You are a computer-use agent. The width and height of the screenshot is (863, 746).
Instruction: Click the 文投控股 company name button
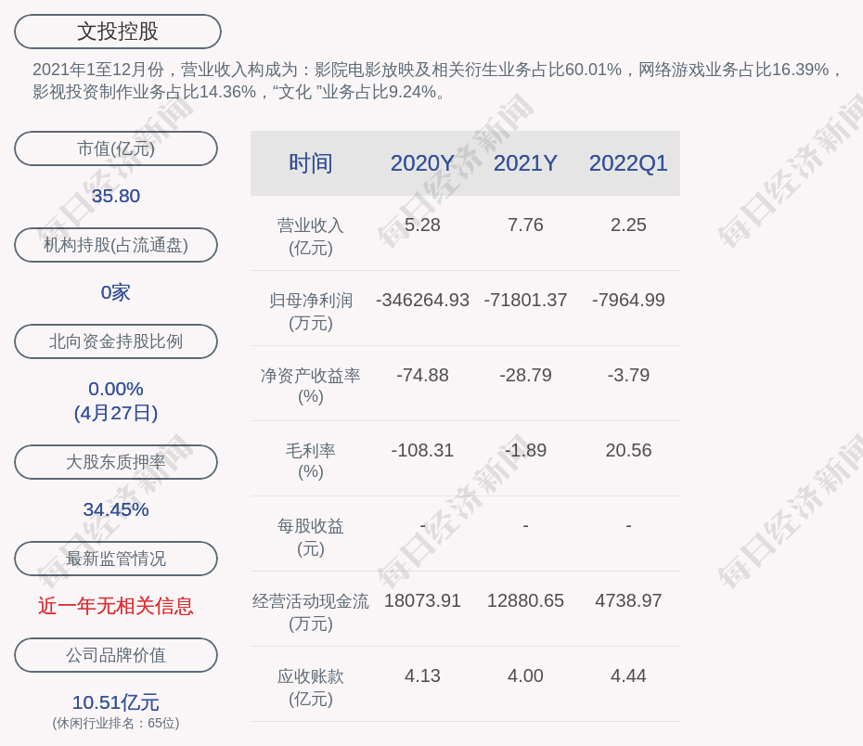(x=118, y=32)
